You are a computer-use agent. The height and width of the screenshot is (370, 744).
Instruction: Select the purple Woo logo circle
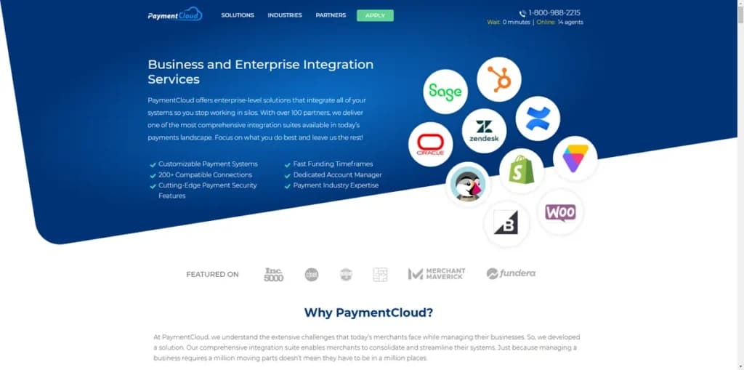[560, 212]
